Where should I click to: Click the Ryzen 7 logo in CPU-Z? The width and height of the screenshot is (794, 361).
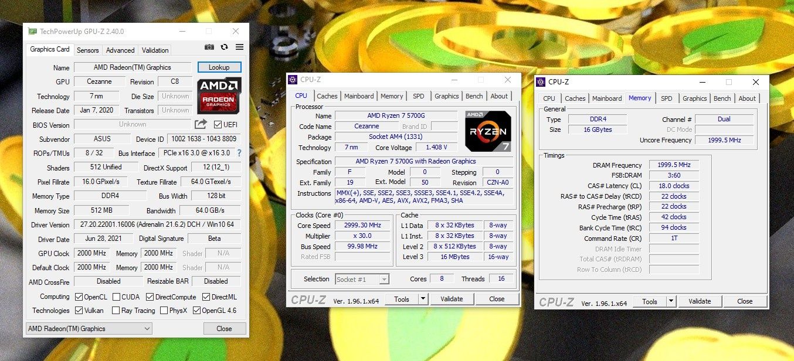(x=488, y=130)
